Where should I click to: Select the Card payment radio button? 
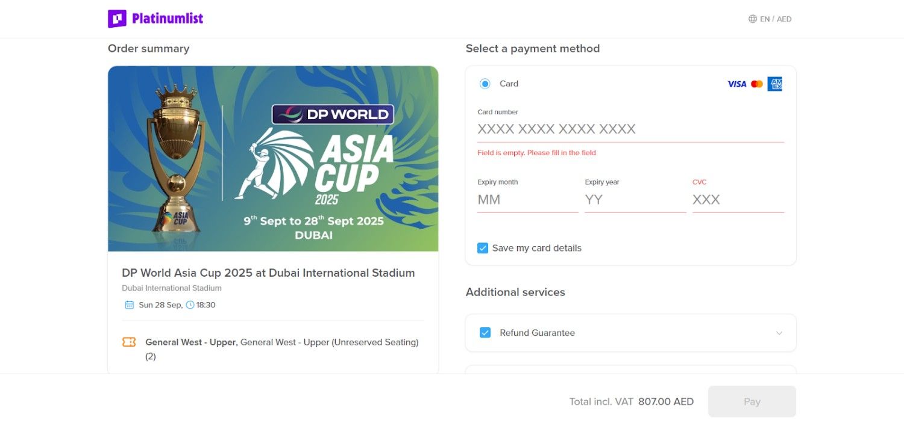click(485, 84)
